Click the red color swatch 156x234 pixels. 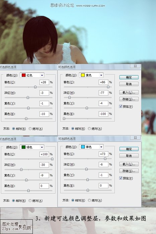24,75
